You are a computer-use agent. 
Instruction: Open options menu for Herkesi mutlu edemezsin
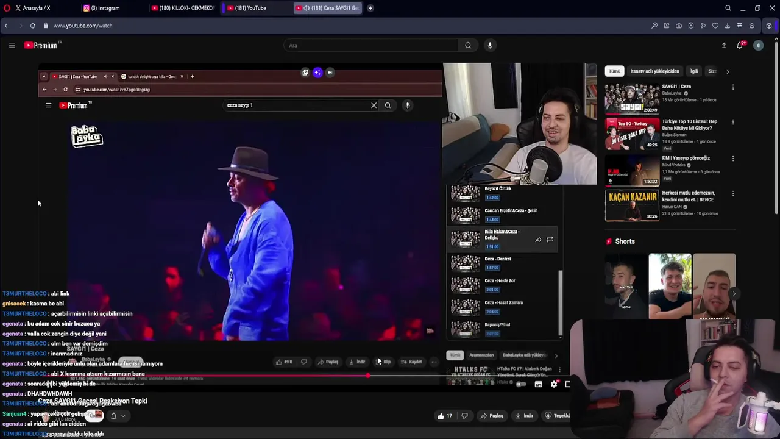[733, 193]
